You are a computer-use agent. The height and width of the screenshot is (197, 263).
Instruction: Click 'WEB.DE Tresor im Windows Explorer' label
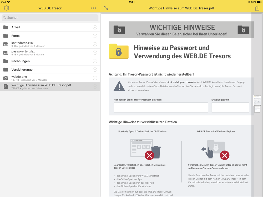tap(216, 132)
